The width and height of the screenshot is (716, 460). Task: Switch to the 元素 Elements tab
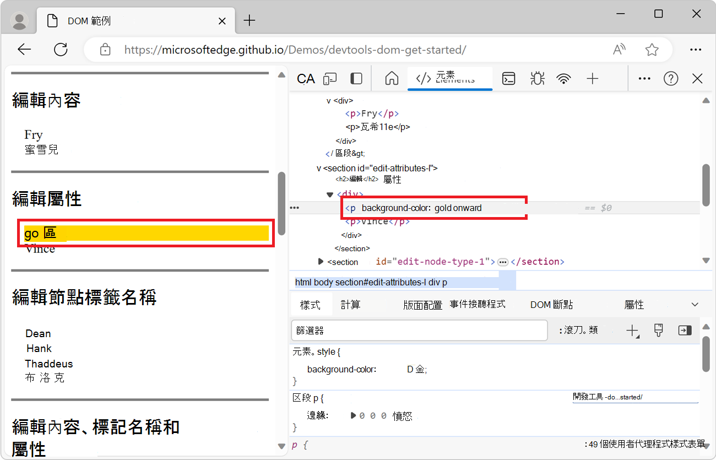click(x=449, y=78)
